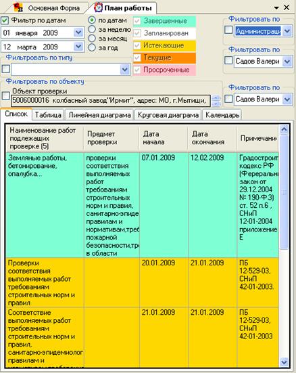This screenshot has width=296, height=373.
Task: Click the up arrow of the object spinner
Action: tap(216, 97)
